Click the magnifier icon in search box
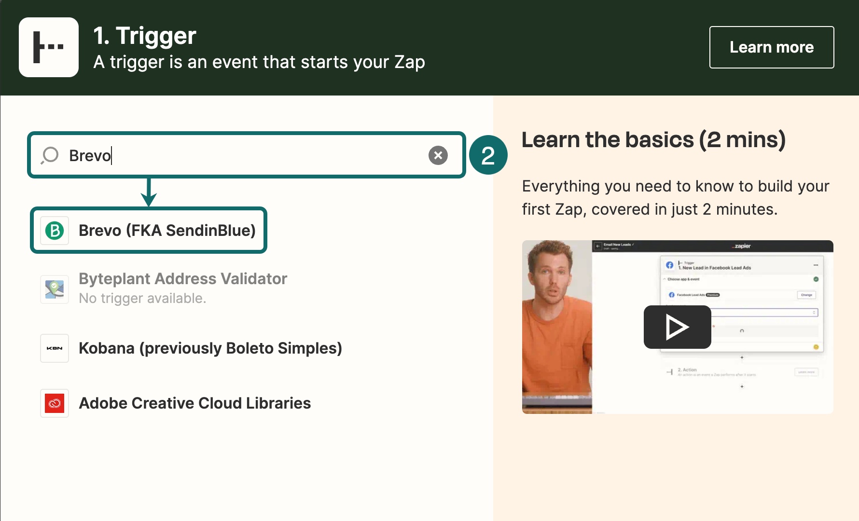This screenshot has width=859, height=521. pyautogui.click(x=50, y=155)
